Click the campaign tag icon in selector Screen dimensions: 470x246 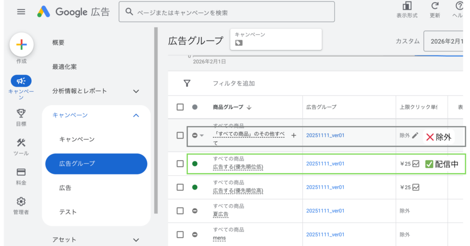pyautogui.click(x=239, y=43)
